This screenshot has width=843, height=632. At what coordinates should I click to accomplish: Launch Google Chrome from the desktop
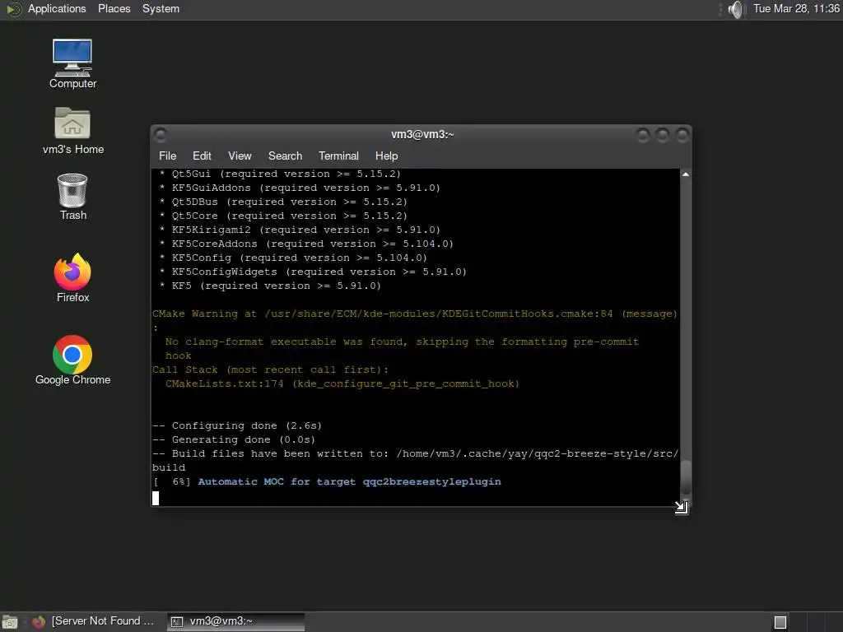tap(72, 360)
